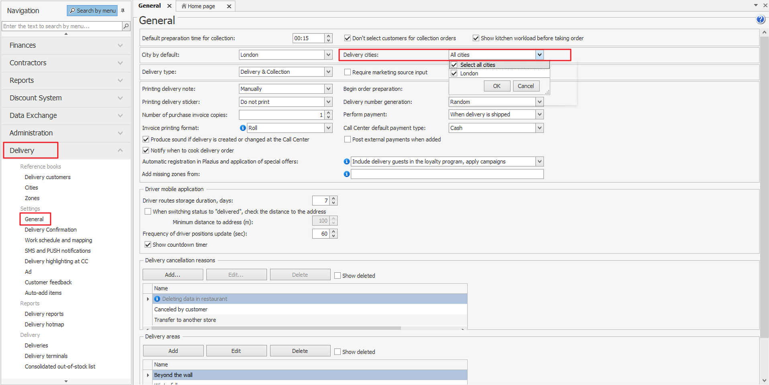The image size is (769, 385).
Task: Click info icon next to Add missing zones field
Action: 346,174
